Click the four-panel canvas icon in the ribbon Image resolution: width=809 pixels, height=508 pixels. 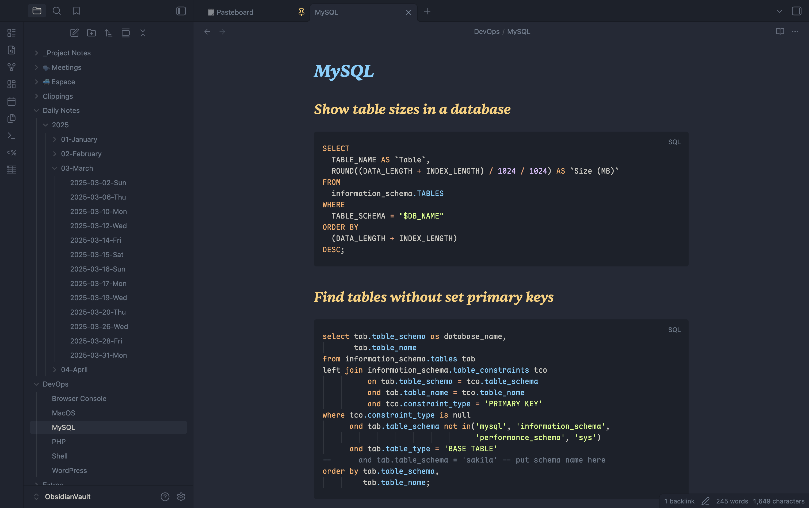pos(12,84)
